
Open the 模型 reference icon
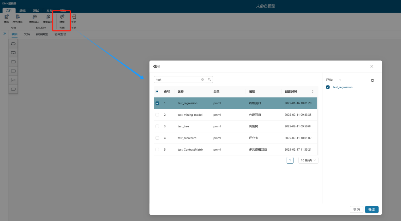coord(62,17)
